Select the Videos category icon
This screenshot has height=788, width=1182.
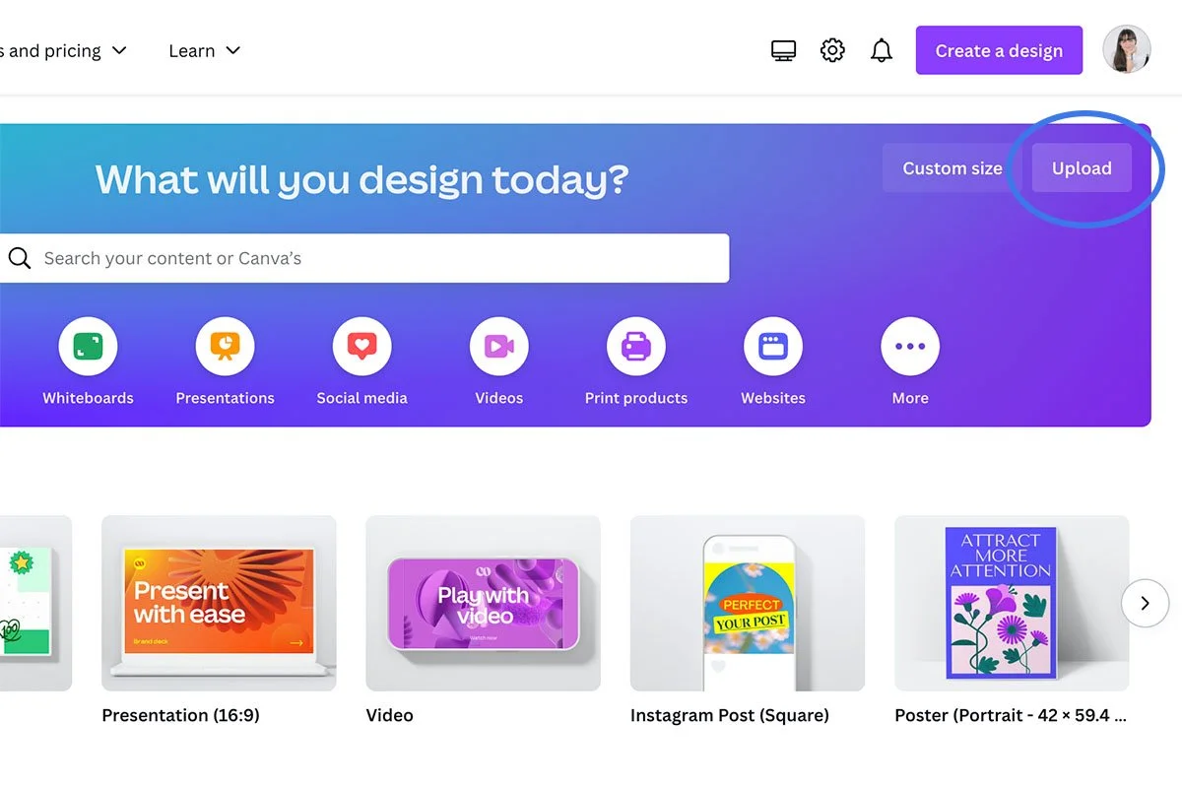coord(499,347)
